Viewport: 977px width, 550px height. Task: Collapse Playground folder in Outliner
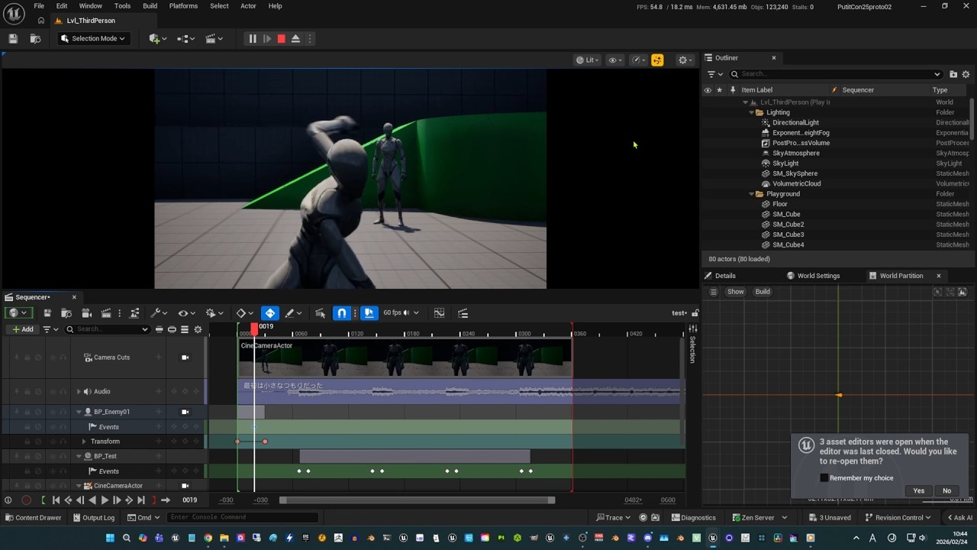click(751, 194)
